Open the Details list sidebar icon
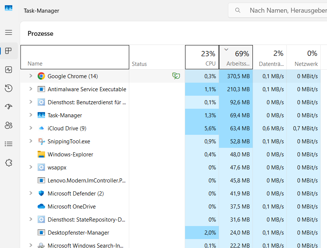 (9, 144)
